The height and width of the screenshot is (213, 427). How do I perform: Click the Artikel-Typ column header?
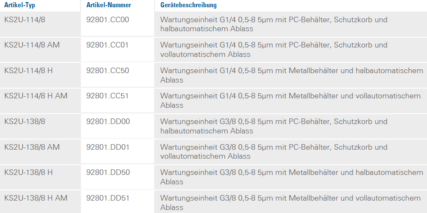click(20, 5)
